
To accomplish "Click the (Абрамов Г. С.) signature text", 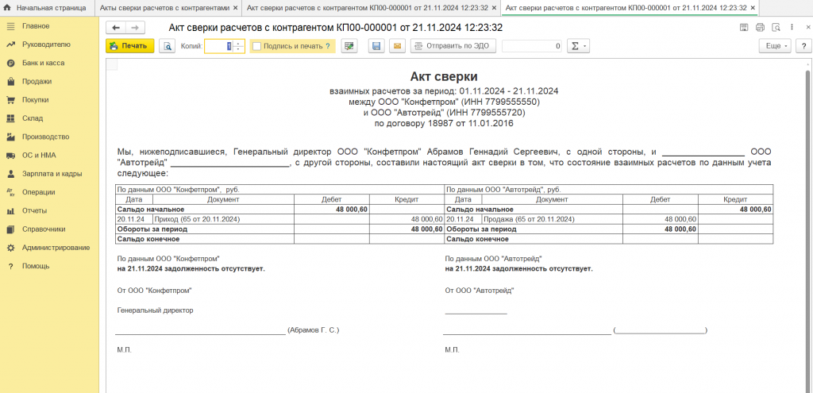I will pyautogui.click(x=313, y=329).
